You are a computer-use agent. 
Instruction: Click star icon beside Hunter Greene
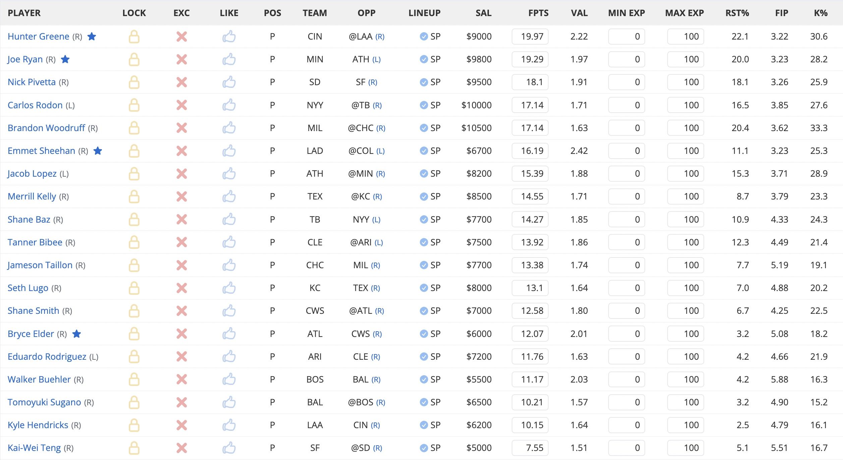click(x=92, y=36)
